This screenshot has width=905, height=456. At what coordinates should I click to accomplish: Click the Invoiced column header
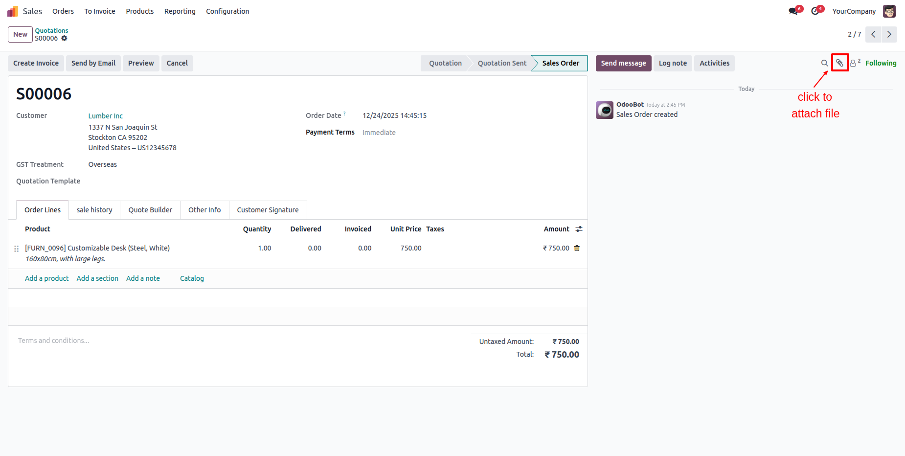358,229
